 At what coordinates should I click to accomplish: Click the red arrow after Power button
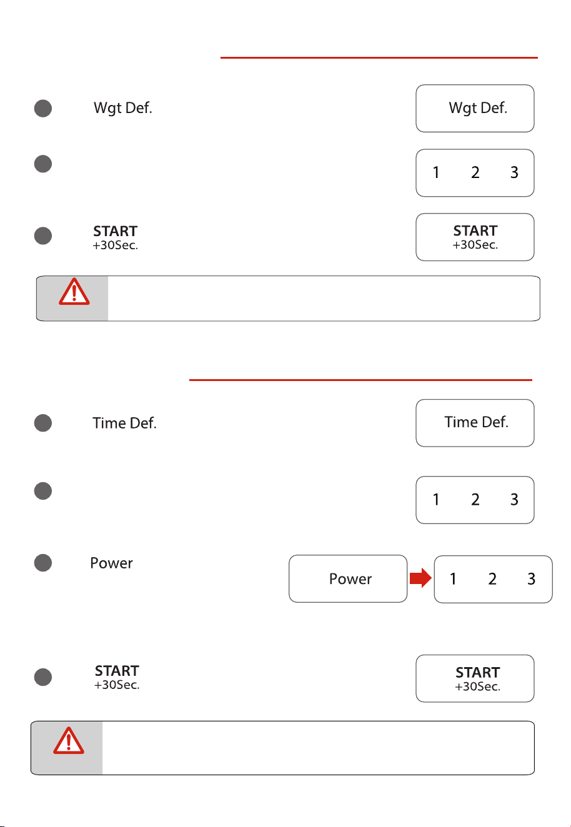[x=421, y=579]
